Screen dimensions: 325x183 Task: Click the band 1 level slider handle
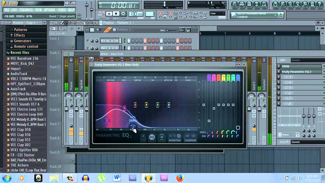tap(209, 121)
